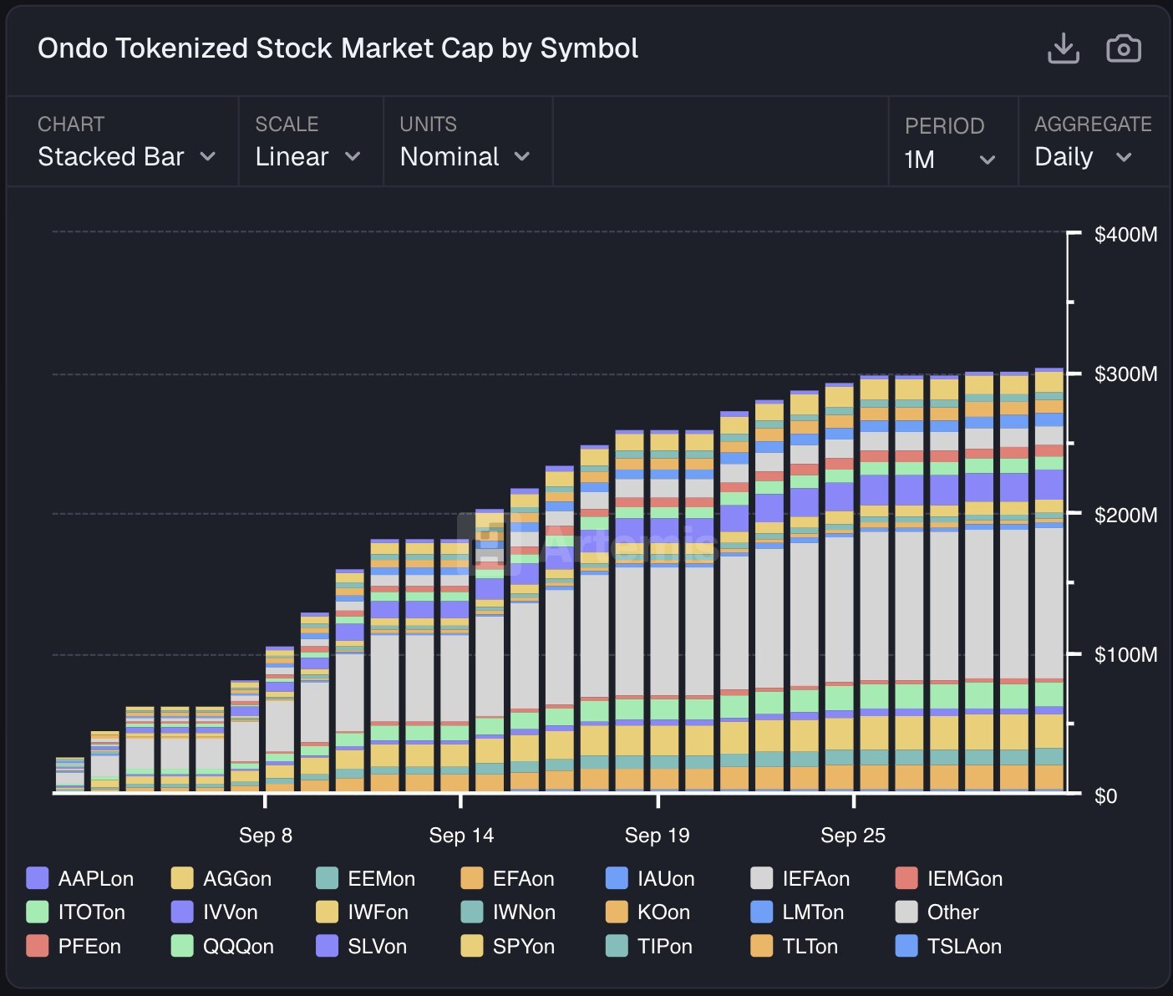The width and height of the screenshot is (1173, 996).
Task: Click the camera screenshot icon
Action: [1123, 48]
